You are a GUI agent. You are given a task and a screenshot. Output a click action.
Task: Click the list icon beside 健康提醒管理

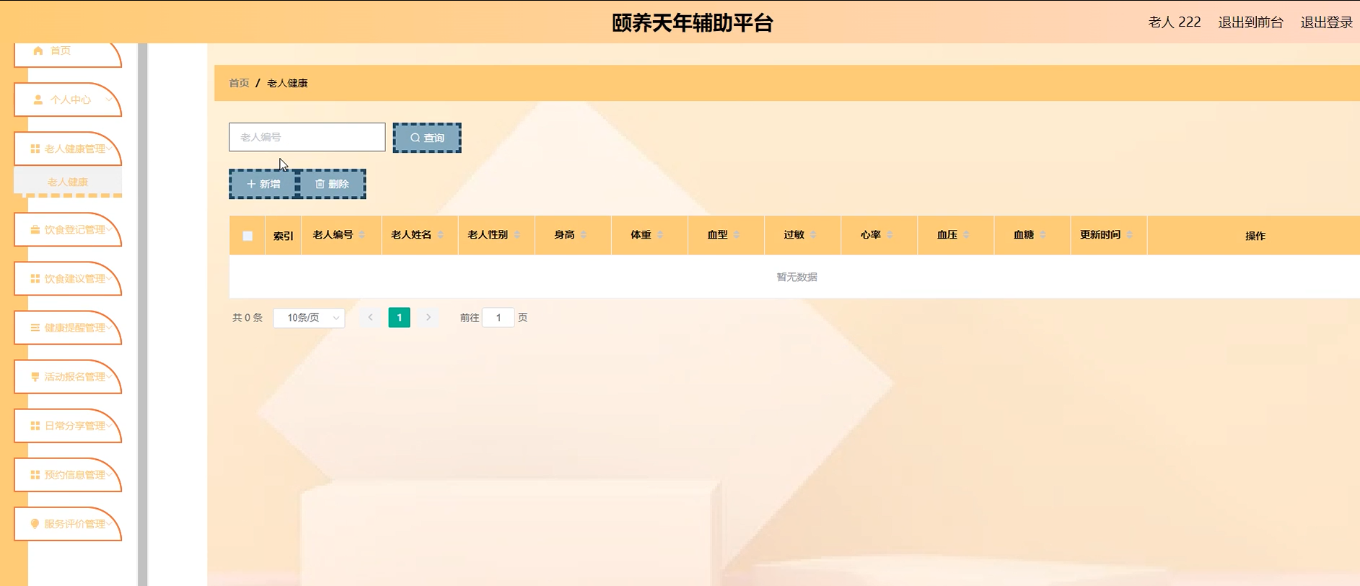tap(35, 327)
